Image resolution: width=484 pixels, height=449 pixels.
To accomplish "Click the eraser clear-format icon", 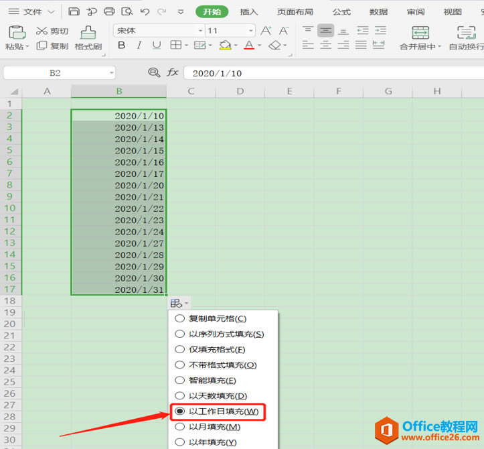I will pos(274,46).
